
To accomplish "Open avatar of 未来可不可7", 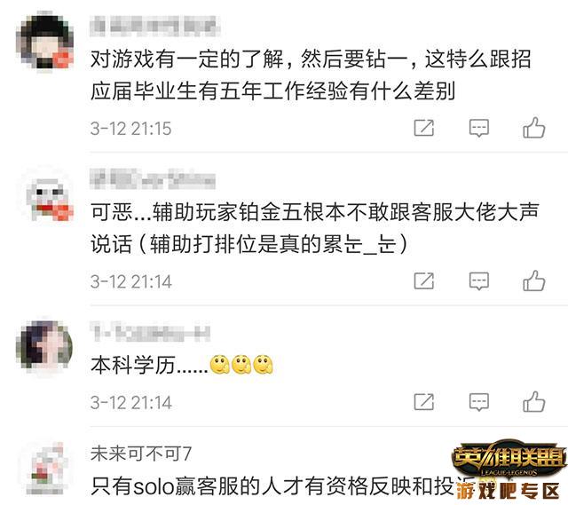I will 46,468.
